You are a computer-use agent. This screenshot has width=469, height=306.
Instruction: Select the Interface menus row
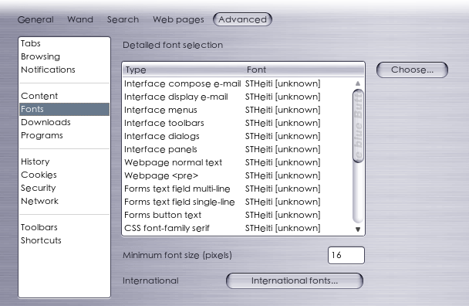tap(238, 110)
